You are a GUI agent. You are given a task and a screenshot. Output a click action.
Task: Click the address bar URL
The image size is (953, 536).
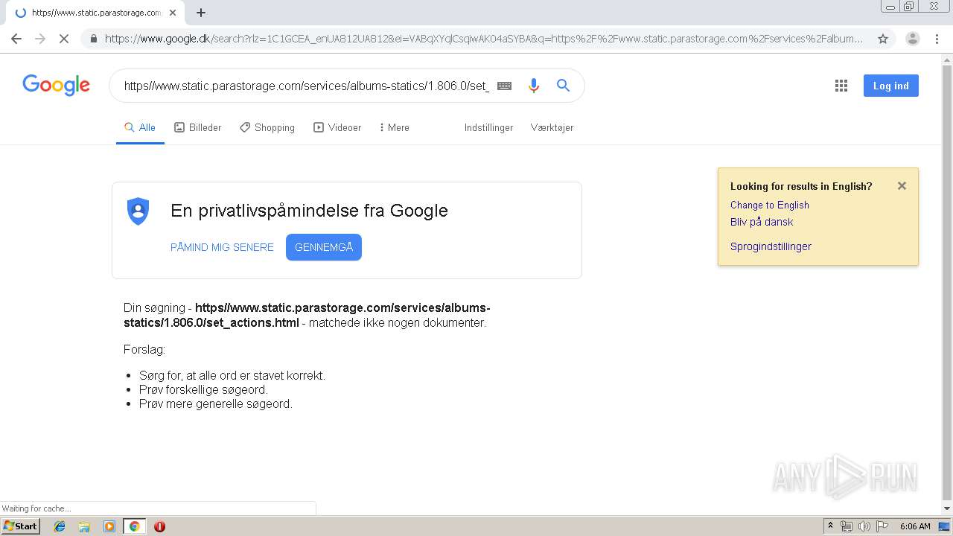coord(484,39)
